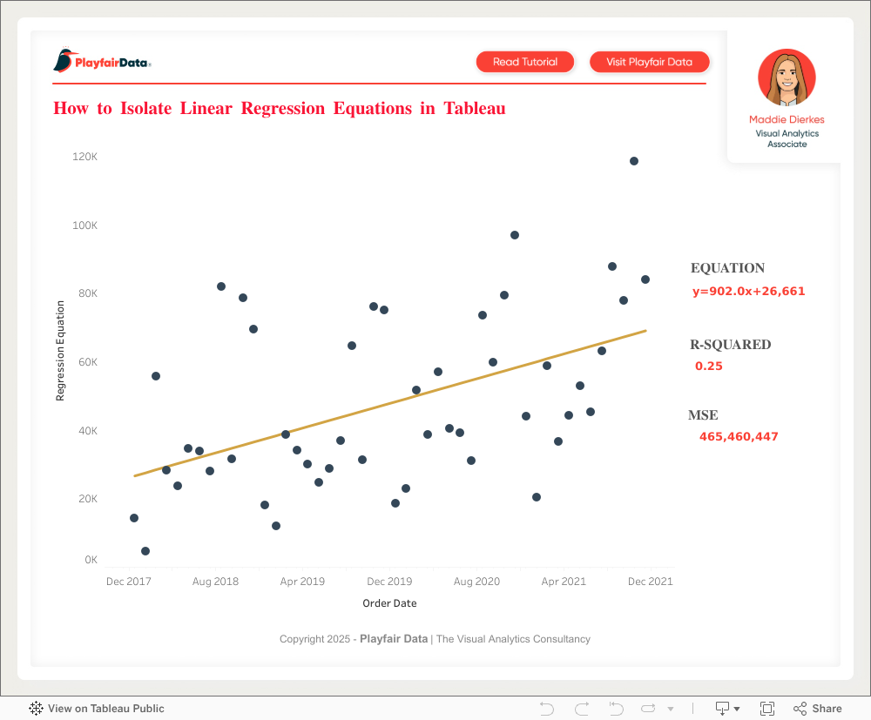Open View on Tableau Public link
This screenshot has width=871, height=720.
97,709
